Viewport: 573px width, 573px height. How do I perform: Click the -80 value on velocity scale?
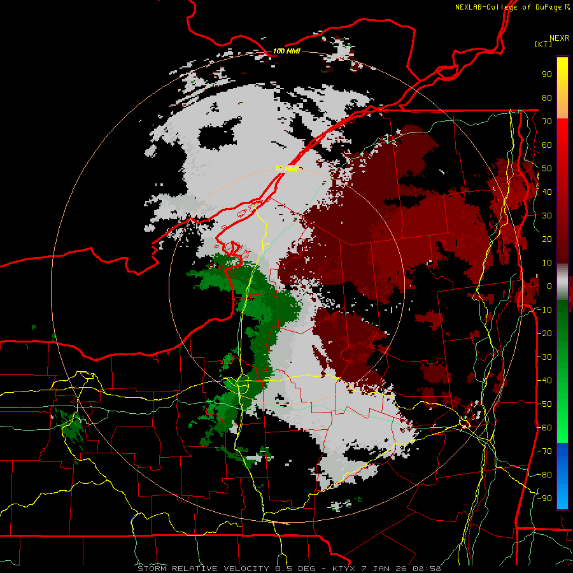click(x=544, y=475)
